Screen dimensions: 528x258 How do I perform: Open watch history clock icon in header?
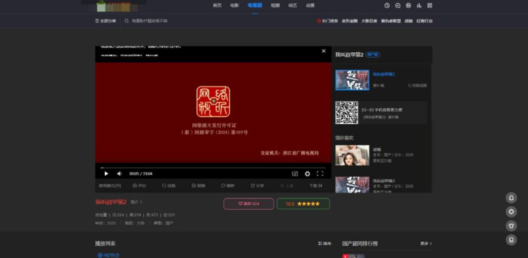(387, 5)
